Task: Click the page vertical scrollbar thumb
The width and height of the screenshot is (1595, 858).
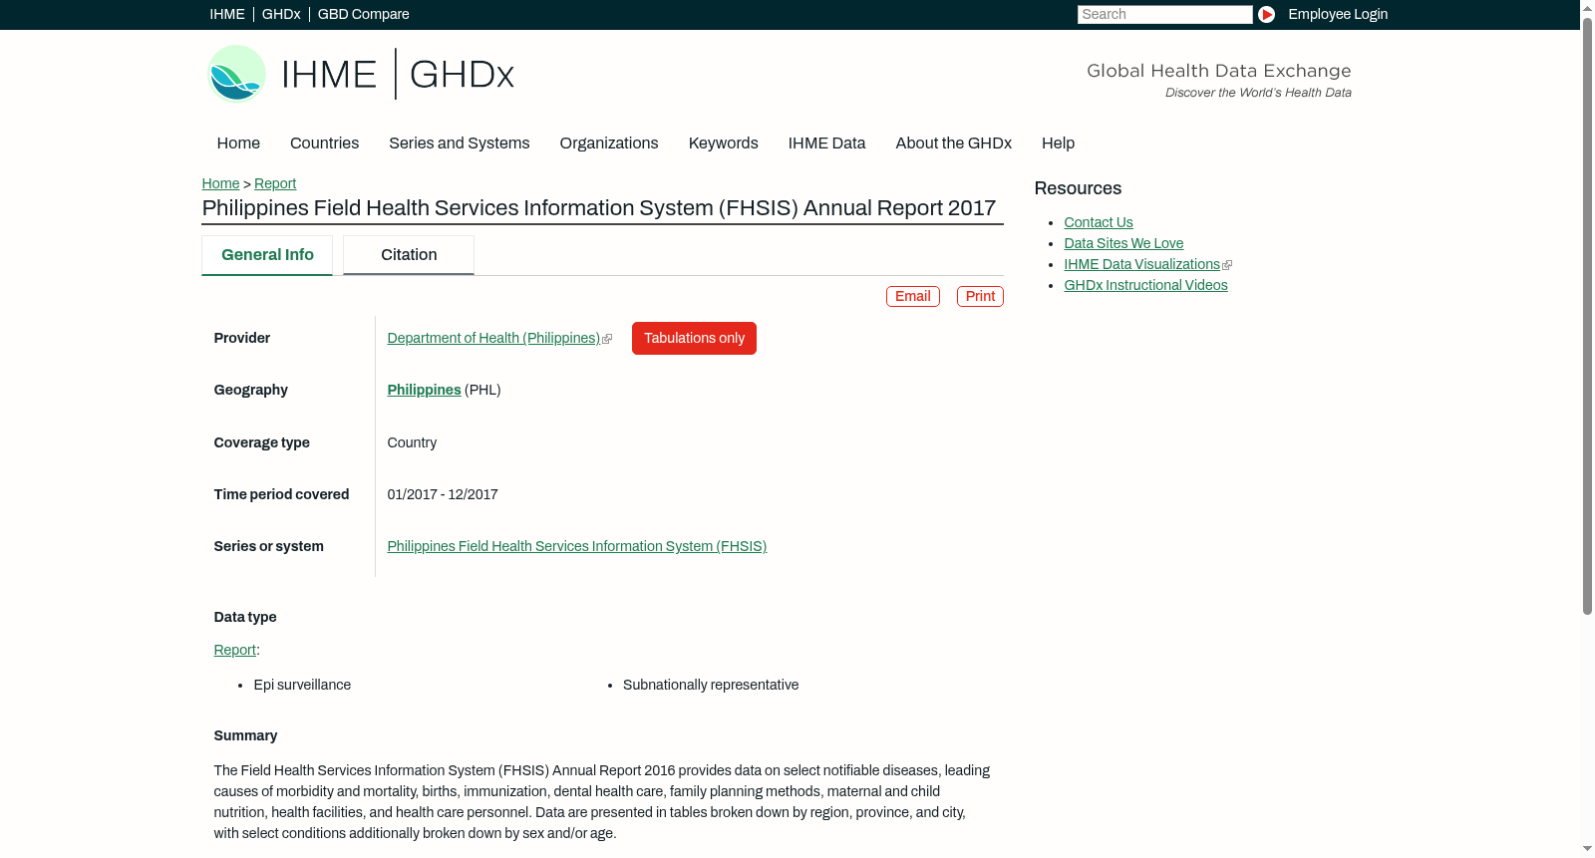Action: (x=1587, y=314)
